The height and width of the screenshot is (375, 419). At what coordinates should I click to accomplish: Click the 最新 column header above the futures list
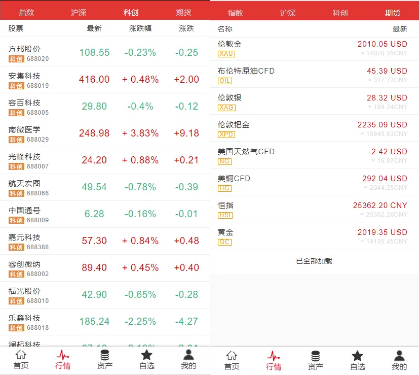pyautogui.click(x=399, y=29)
